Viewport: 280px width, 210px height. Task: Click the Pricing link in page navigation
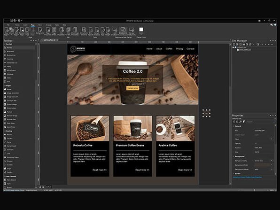tap(179, 49)
